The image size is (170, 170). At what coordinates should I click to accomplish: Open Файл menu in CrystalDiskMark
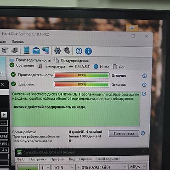21,159
